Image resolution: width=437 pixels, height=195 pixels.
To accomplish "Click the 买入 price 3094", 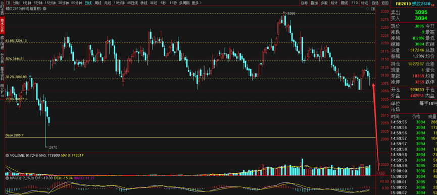I will [421, 18].
